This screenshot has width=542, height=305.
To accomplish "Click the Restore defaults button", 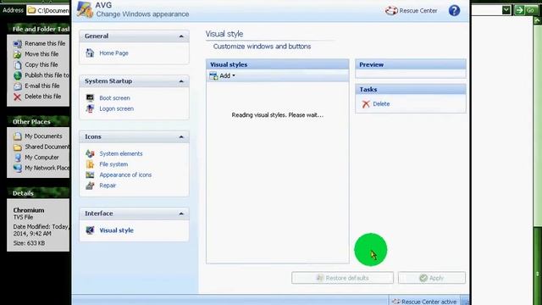I will pos(342,278).
